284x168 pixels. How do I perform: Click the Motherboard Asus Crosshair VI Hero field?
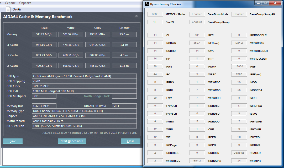84,121
